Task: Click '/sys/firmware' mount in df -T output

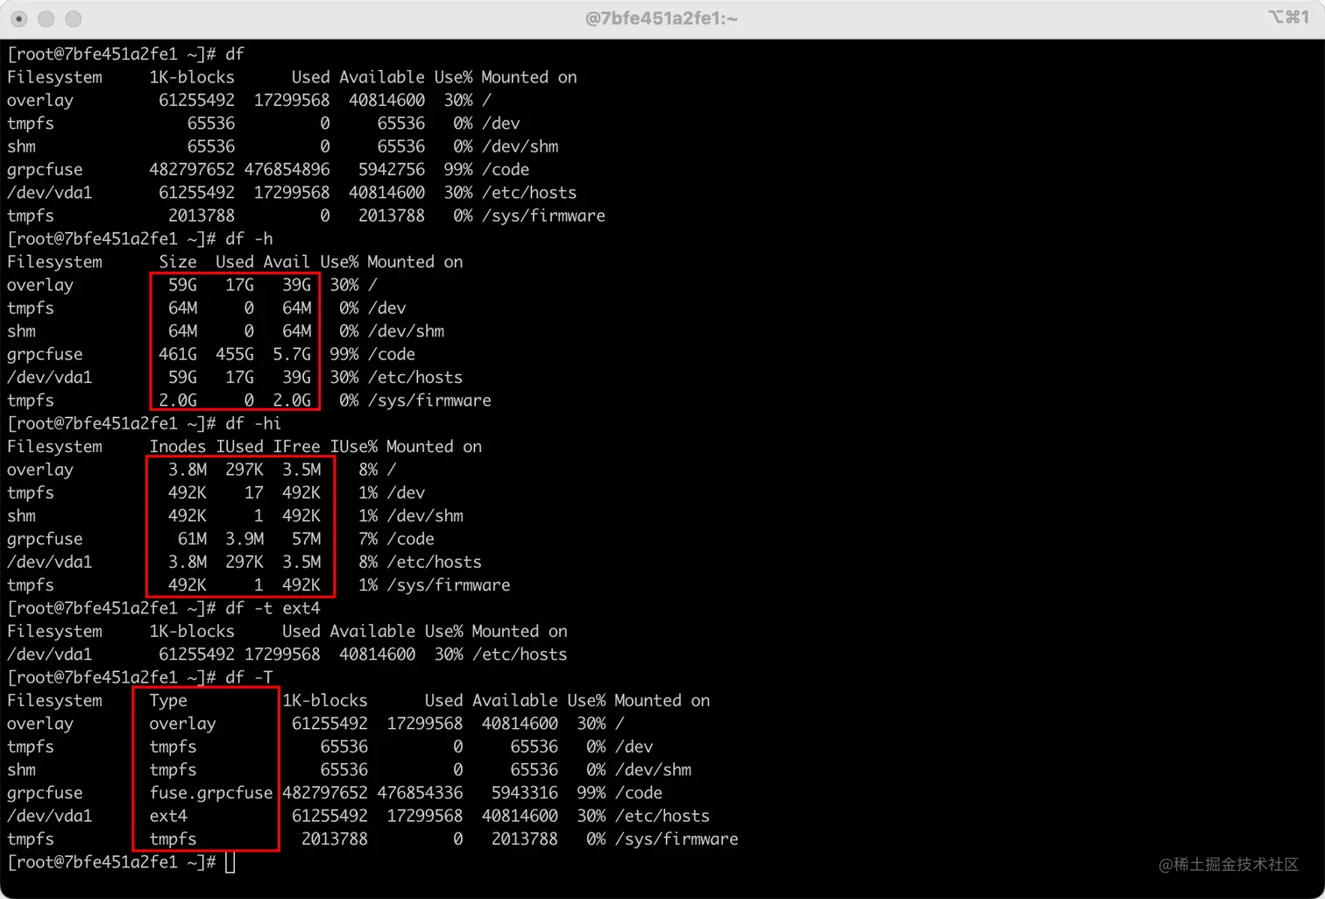Action: (x=677, y=839)
